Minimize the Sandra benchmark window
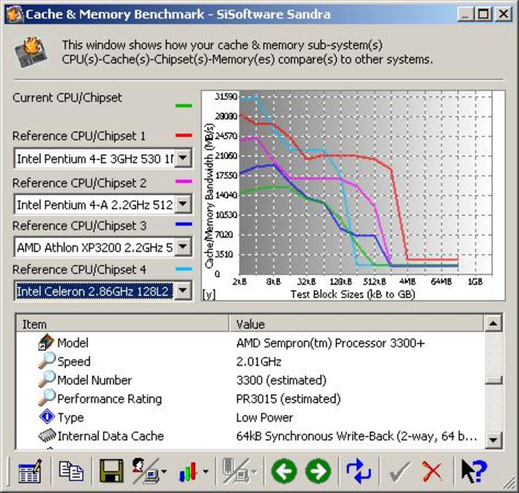Screen dimensions: 519x493 click(x=466, y=14)
